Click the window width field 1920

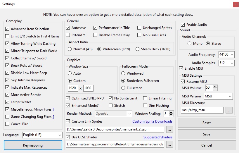(73, 88)
